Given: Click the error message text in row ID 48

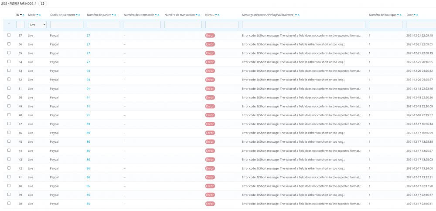Looking at the screenshot, I should point(301,115).
